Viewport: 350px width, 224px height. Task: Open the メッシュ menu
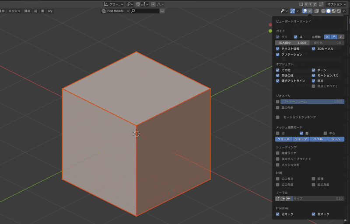point(14,11)
